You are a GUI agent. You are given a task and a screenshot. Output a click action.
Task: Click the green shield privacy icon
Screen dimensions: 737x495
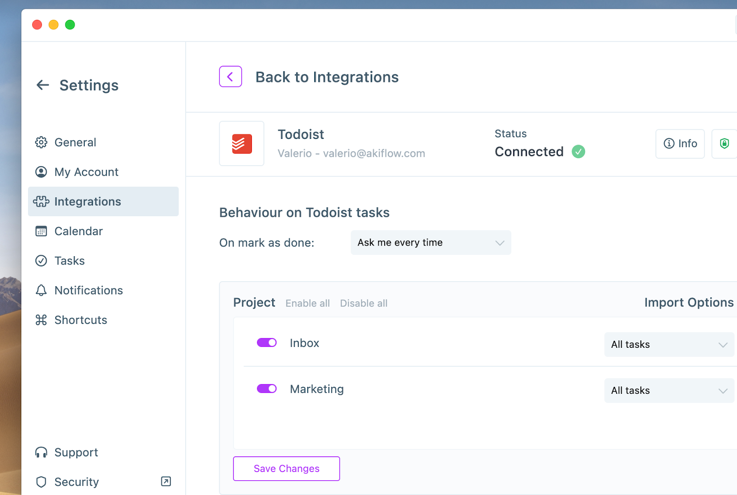pyautogui.click(x=724, y=144)
